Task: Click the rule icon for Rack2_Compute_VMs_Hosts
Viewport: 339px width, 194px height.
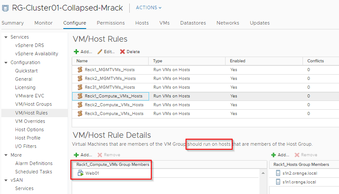Action: point(80,104)
